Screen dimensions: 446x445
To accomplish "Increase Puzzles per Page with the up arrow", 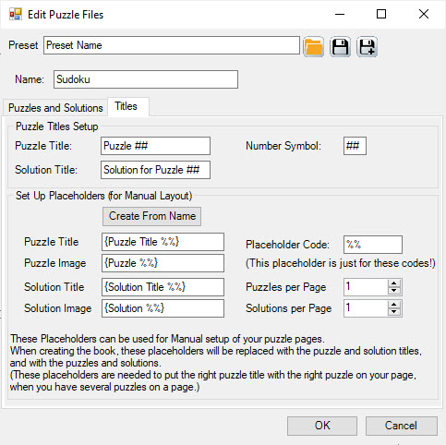I will coord(394,283).
